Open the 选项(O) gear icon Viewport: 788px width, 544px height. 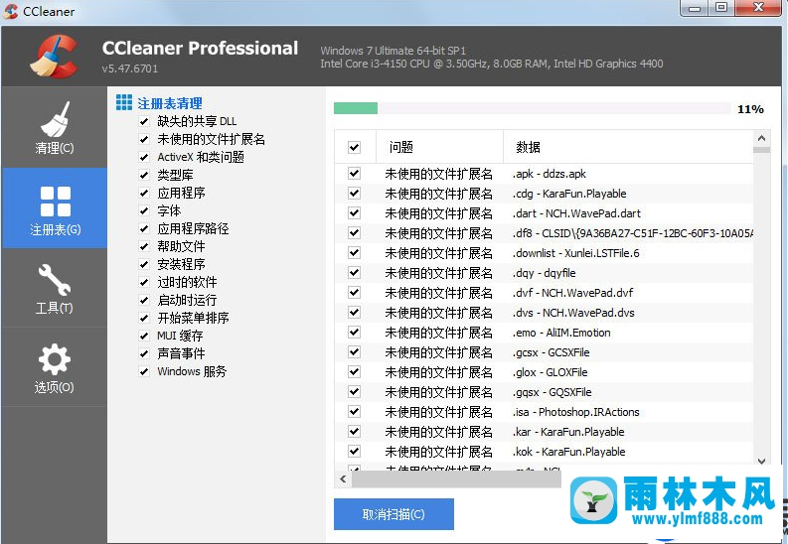(55, 359)
